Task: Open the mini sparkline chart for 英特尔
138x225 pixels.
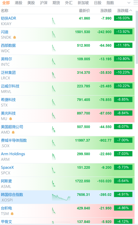Action: (x=54, y=62)
